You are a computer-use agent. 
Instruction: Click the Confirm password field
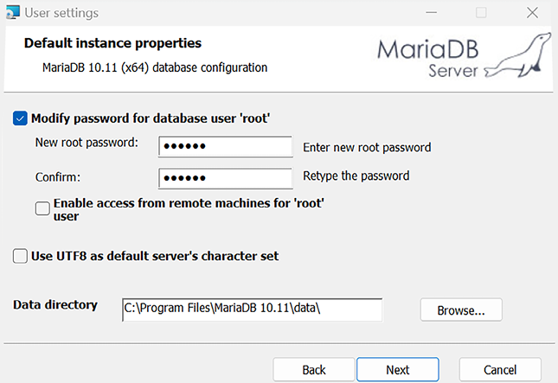click(226, 178)
